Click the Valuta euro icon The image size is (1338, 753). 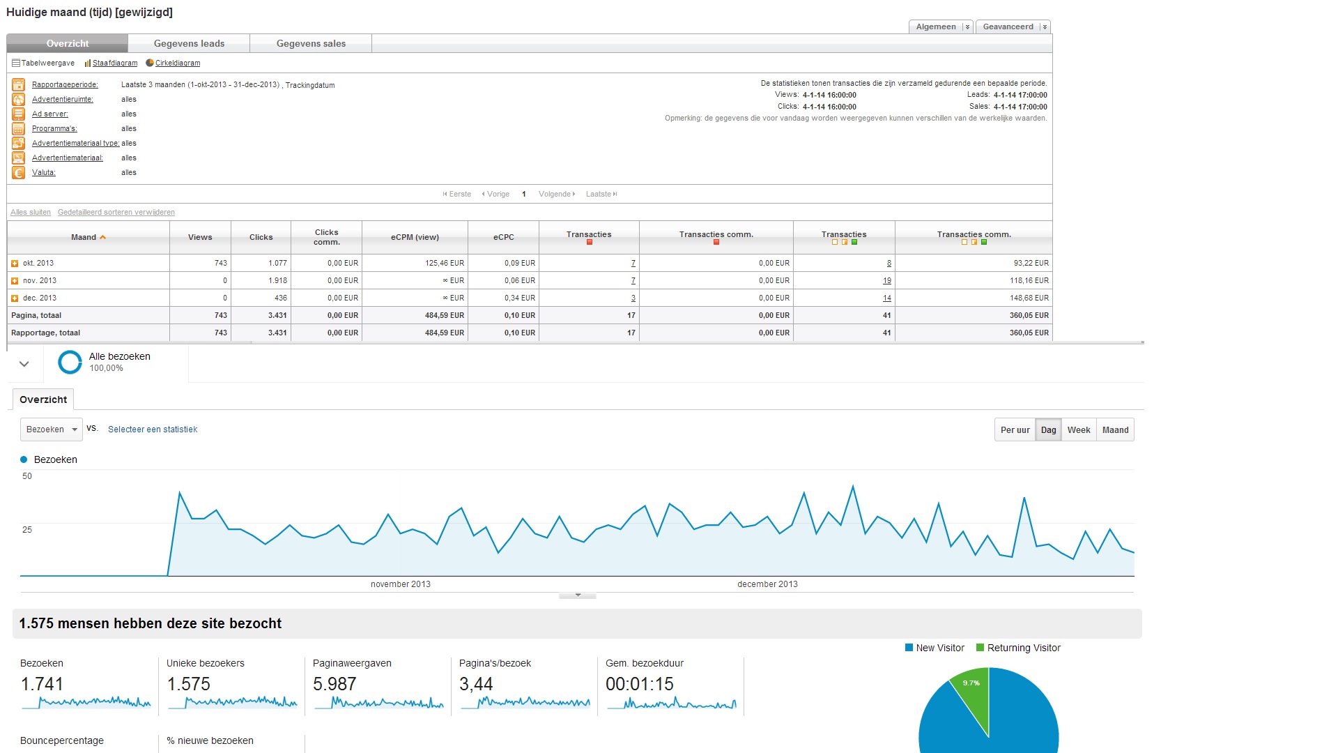tap(19, 172)
